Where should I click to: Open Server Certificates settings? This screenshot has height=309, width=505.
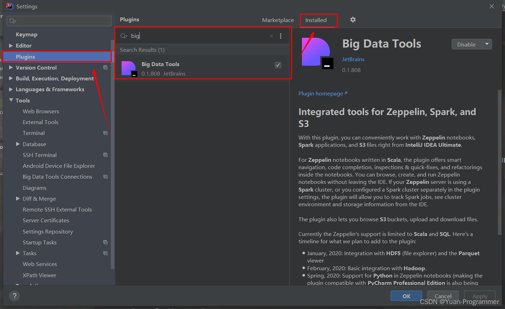(x=46, y=220)
